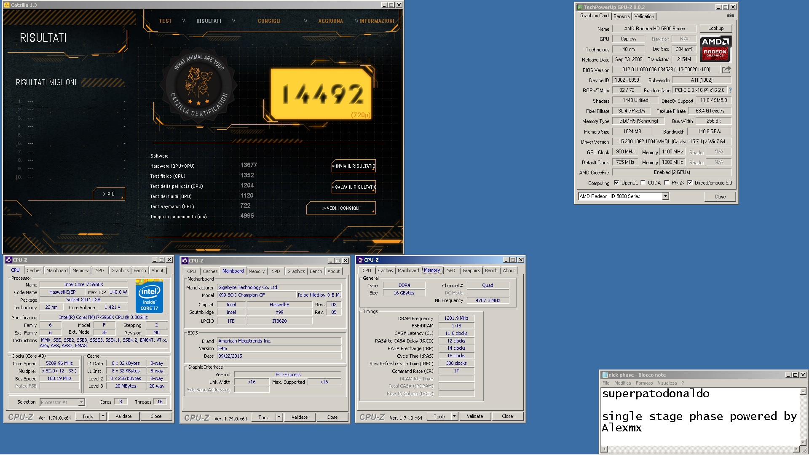The width and height of the screenshot is (809, 455).
Task: Click Close in CPU-Z Mainboard window
Action: coord(332,417)
